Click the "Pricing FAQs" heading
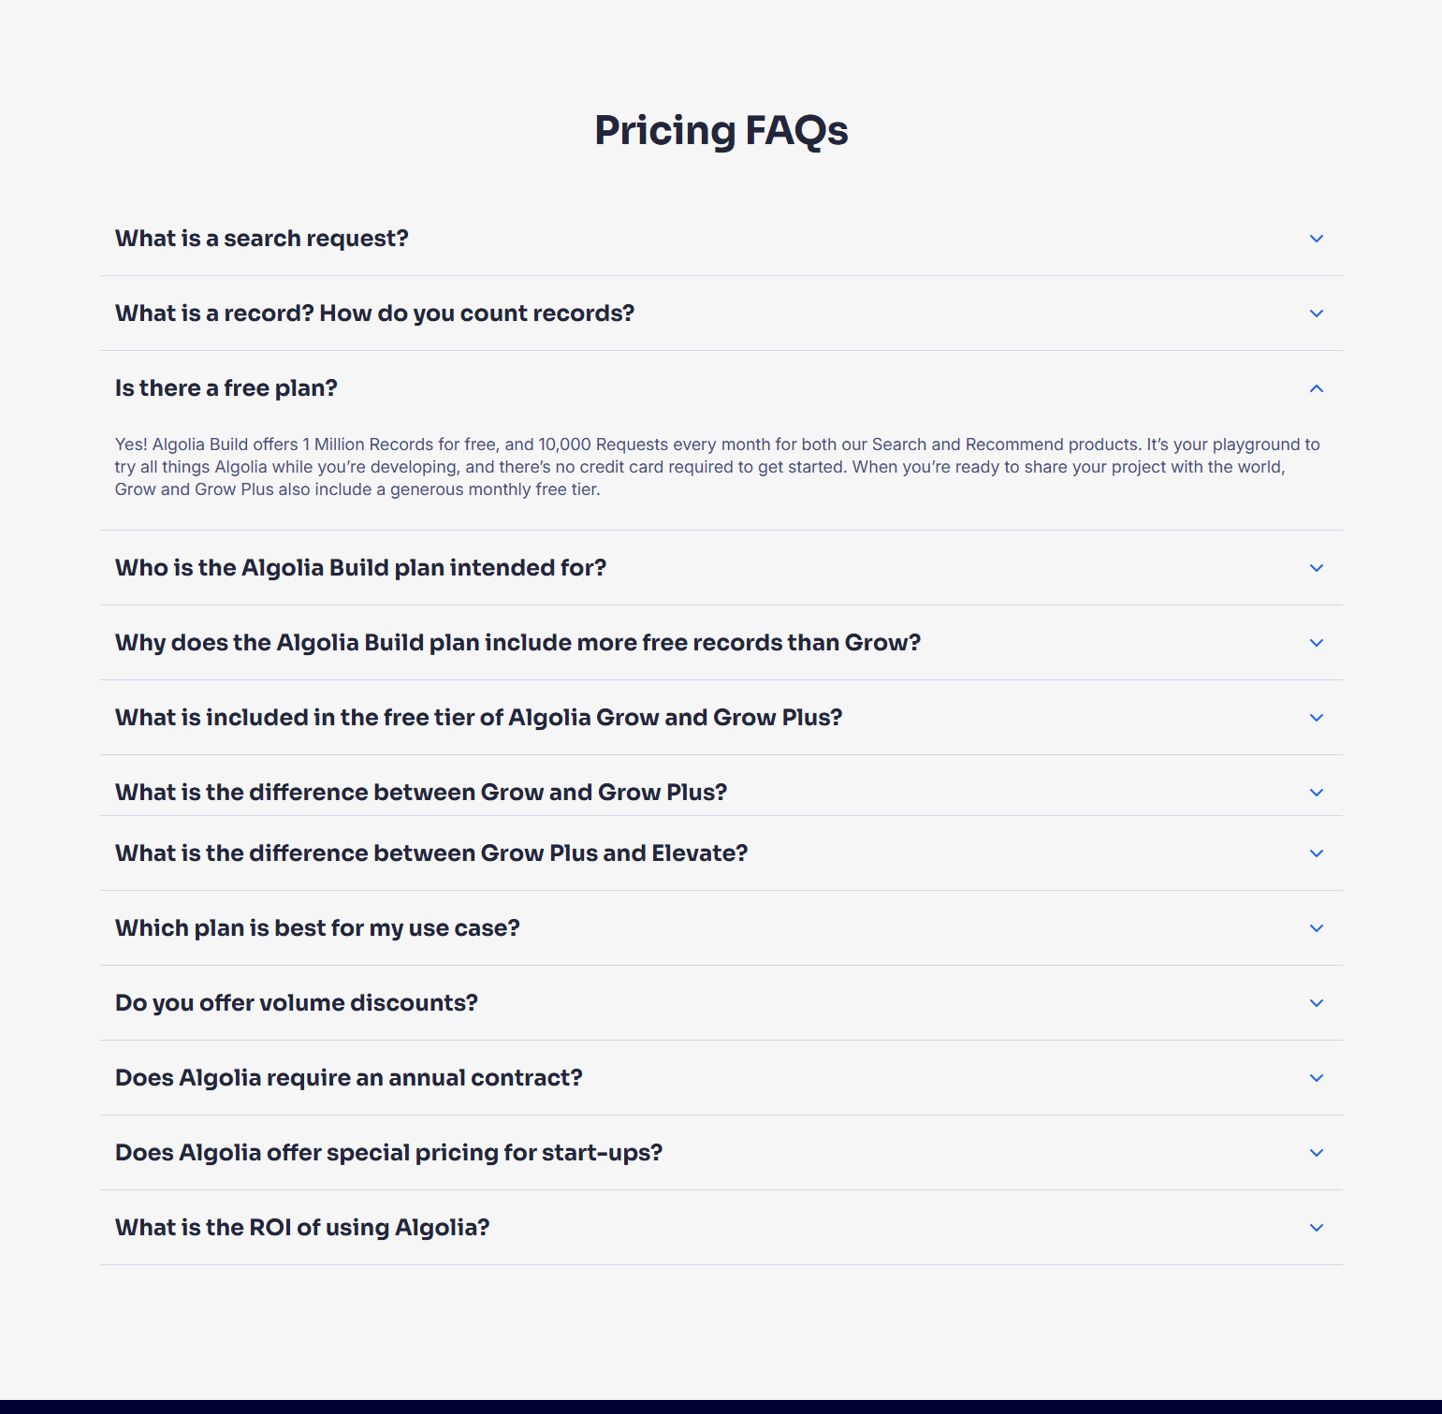The image size is (1442, 1414). (721, 130)
